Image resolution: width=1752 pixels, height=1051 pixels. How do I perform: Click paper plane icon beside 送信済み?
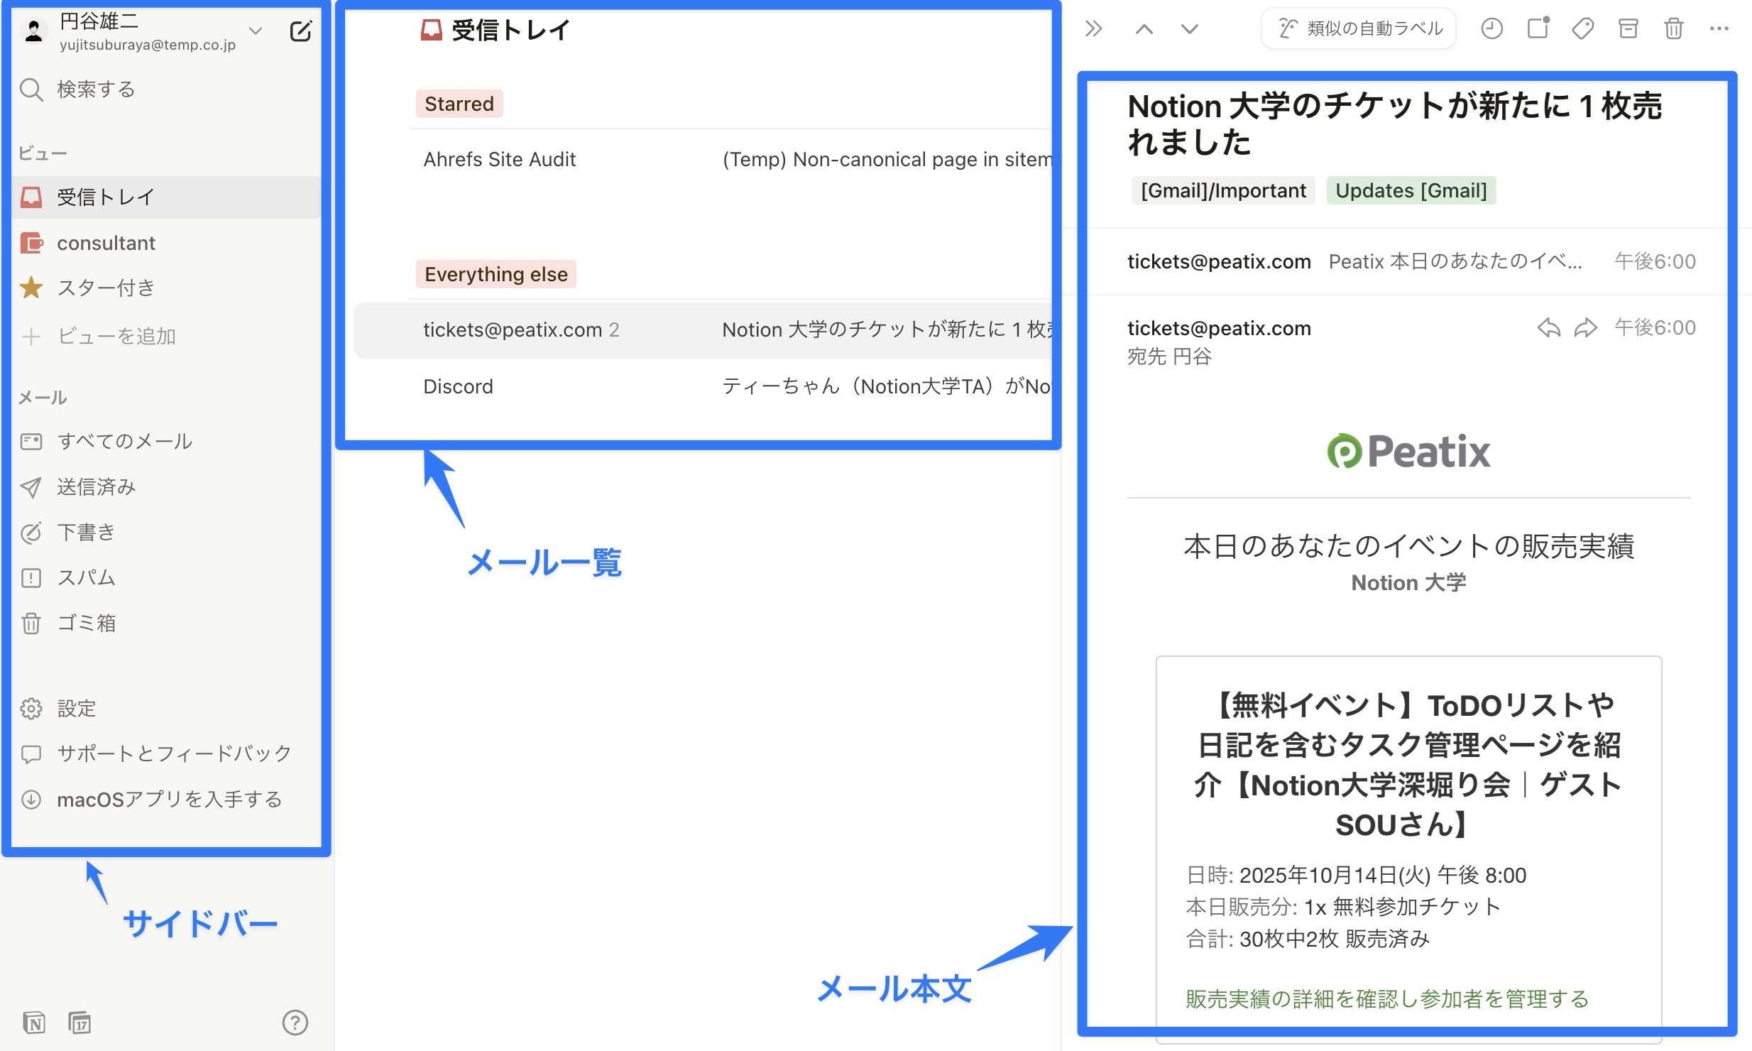coord(31,487)
